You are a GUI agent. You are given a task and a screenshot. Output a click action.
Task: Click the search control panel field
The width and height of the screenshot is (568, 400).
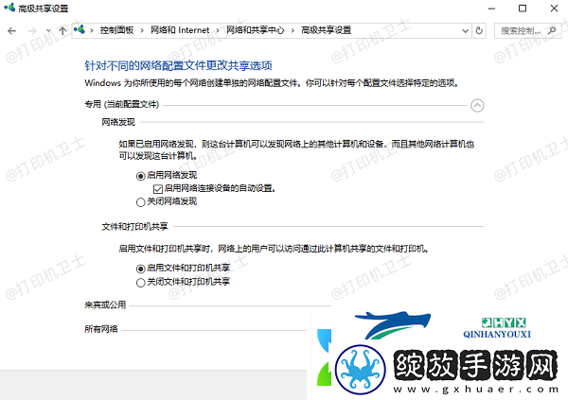pyautogui.click(x=527, y=31)
